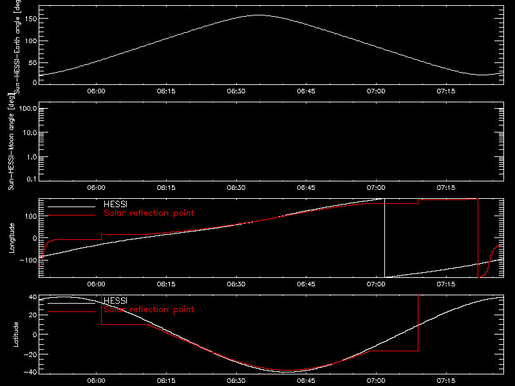Click HESSI legend text in the Latitude plot
Screen dimensions: 515x386
[116, 300]
